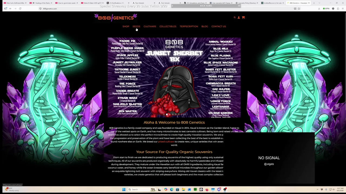The height and width of the screenshot is (194, 346).
Task: Open the VPN indicator in the toolbar
Action: point(326,9)
